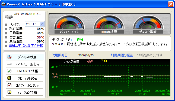Image resolution: width=175 pixels, height=101 pixels.
Task: Open the 詳細なディスク温度の推移 link
Action: (x=26, y=46)
